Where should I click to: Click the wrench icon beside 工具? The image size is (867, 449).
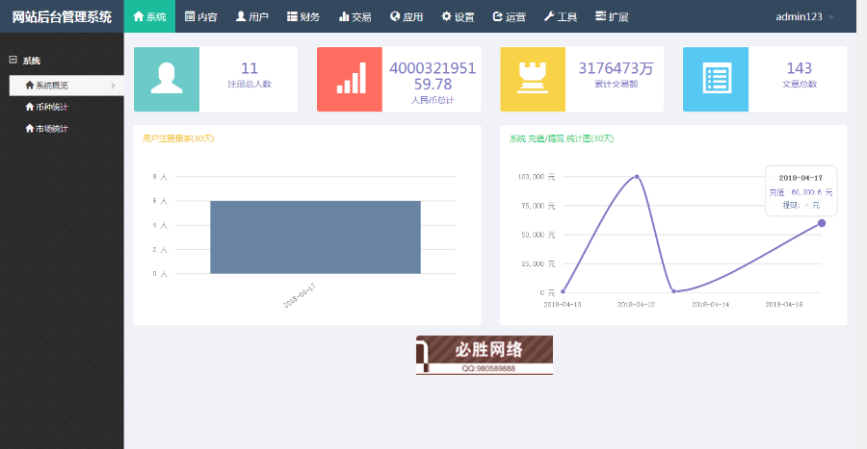click(x=549, y=16)
